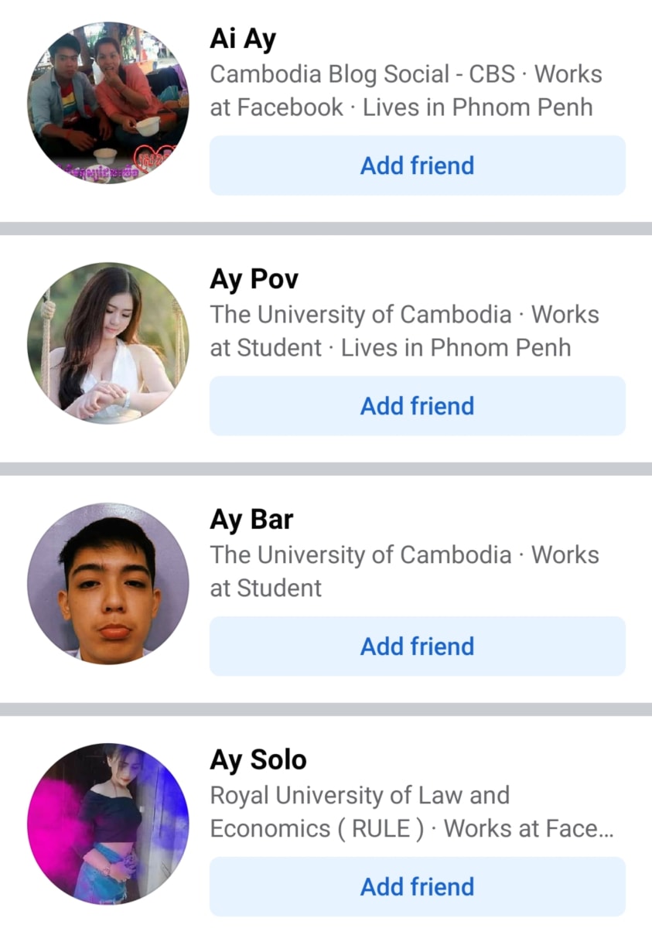652x928 pixels.
Task: Click Add friend for Ay Bar
Action: click(x=418, y=647)
